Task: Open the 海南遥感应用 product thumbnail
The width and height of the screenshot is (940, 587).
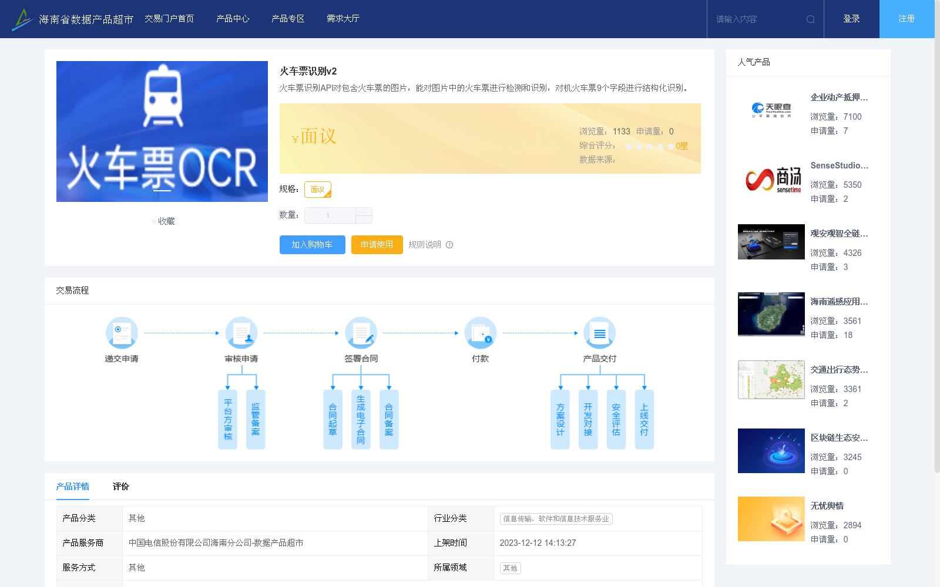Action: [x=771, y=314]
